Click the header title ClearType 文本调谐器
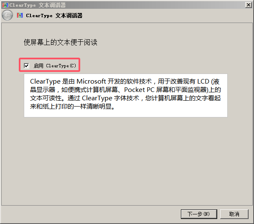Image resolution: width=254 pixels, height=224 pixels. coord(54,15)
